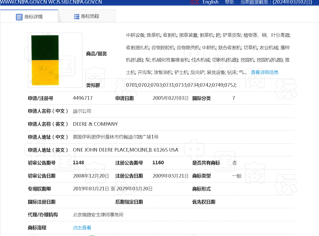
Task: Click the 商标形式 label
Action: click(201, 189)
